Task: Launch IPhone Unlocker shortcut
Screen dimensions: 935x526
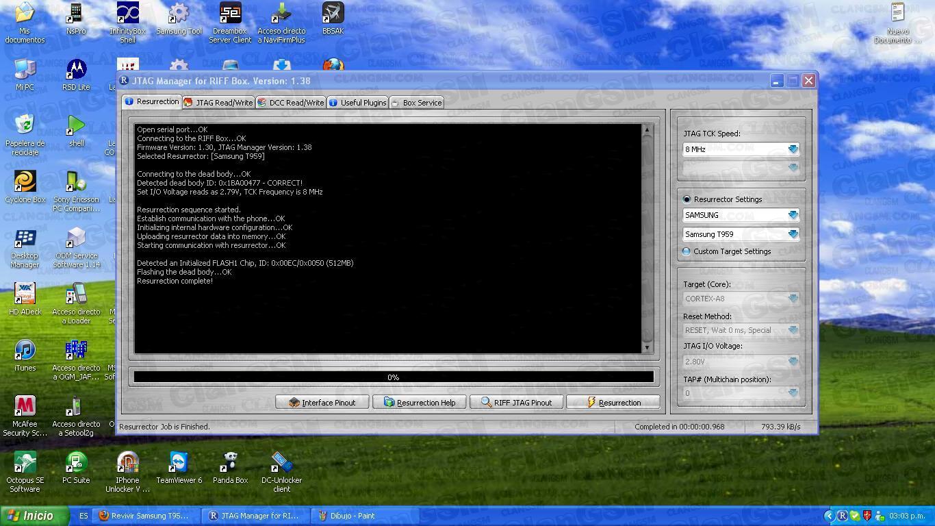Action: click(127, 472)
